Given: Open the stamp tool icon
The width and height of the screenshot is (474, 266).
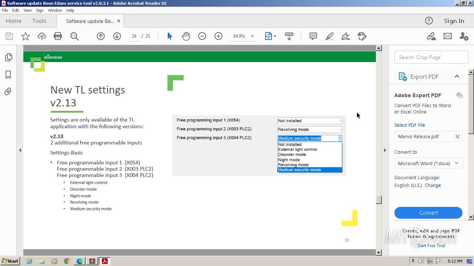Looking at the screenshot, I should 362,36.
